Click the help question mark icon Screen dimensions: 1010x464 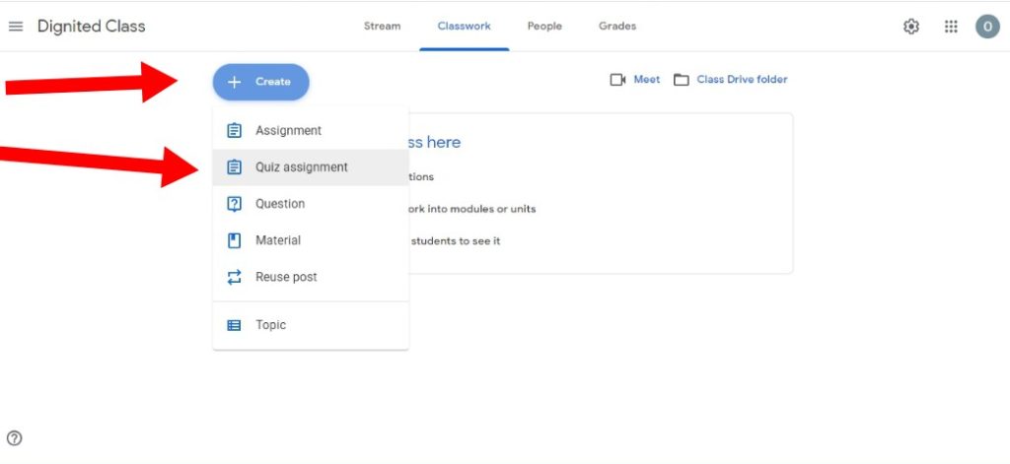tap(14, 438)
